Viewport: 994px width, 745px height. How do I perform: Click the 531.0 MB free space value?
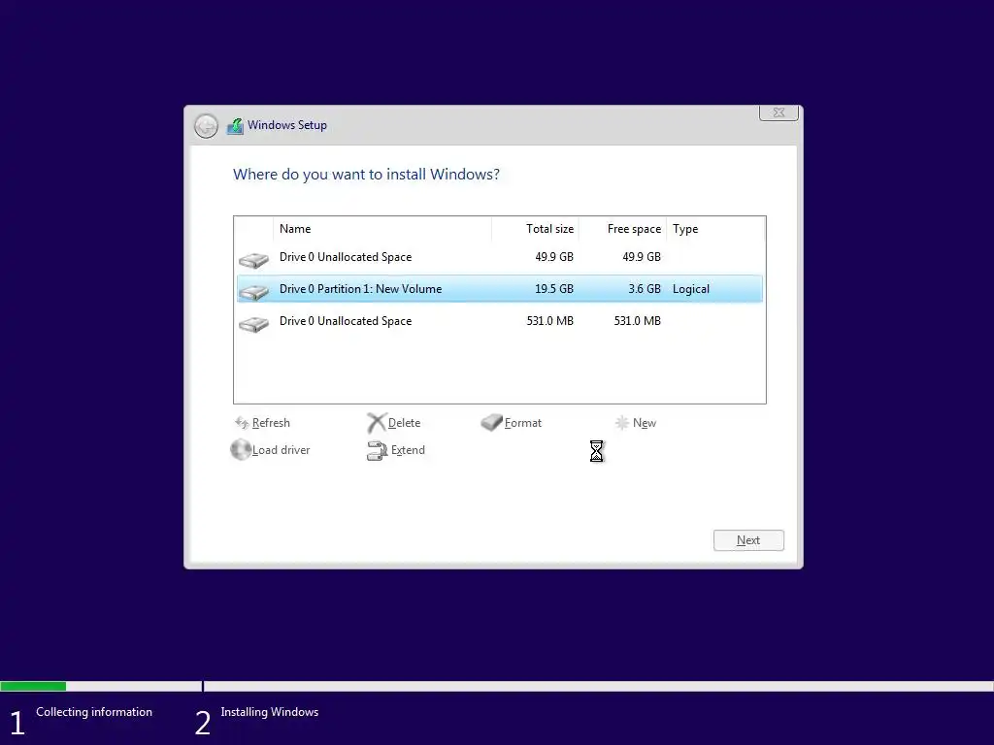637,321
